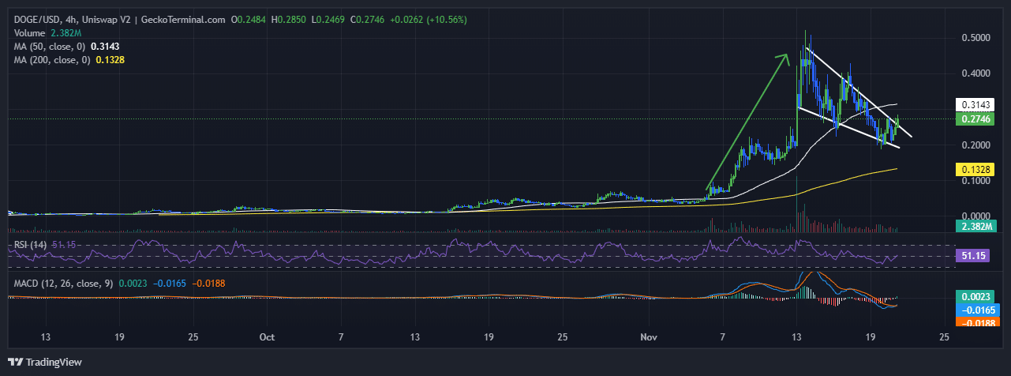
Task: Click the green 0.0023 MACD histogram tag
Action: coord(976,297)
